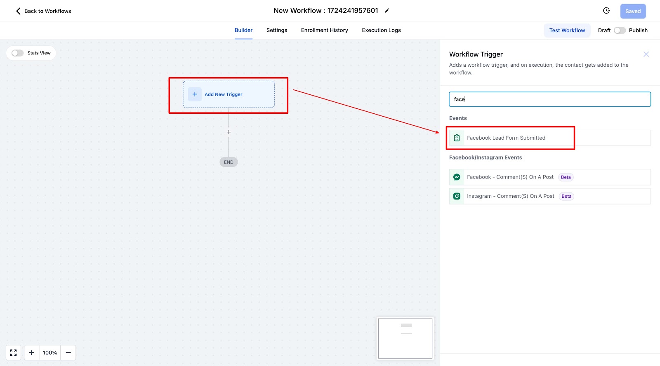Image resolution: width=660 pixels, height=366 pixels.
Task: Select Facebook Lead Form Submitted trigger
Action: (550, 138)
